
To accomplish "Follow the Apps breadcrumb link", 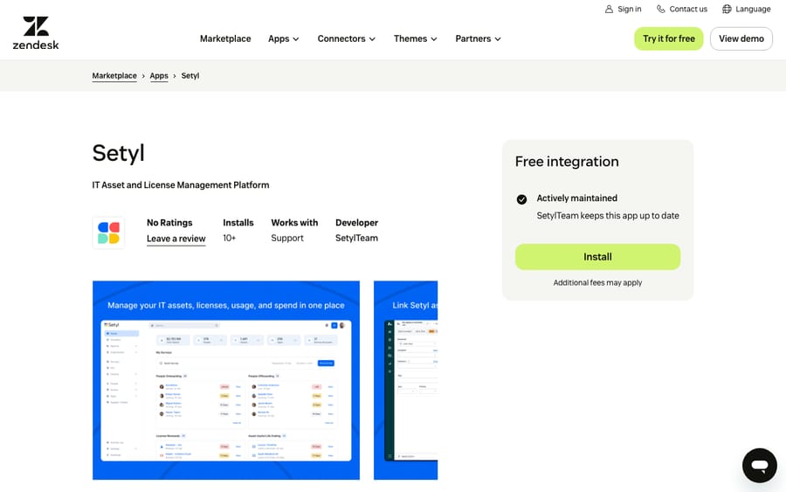I will 159,76.
